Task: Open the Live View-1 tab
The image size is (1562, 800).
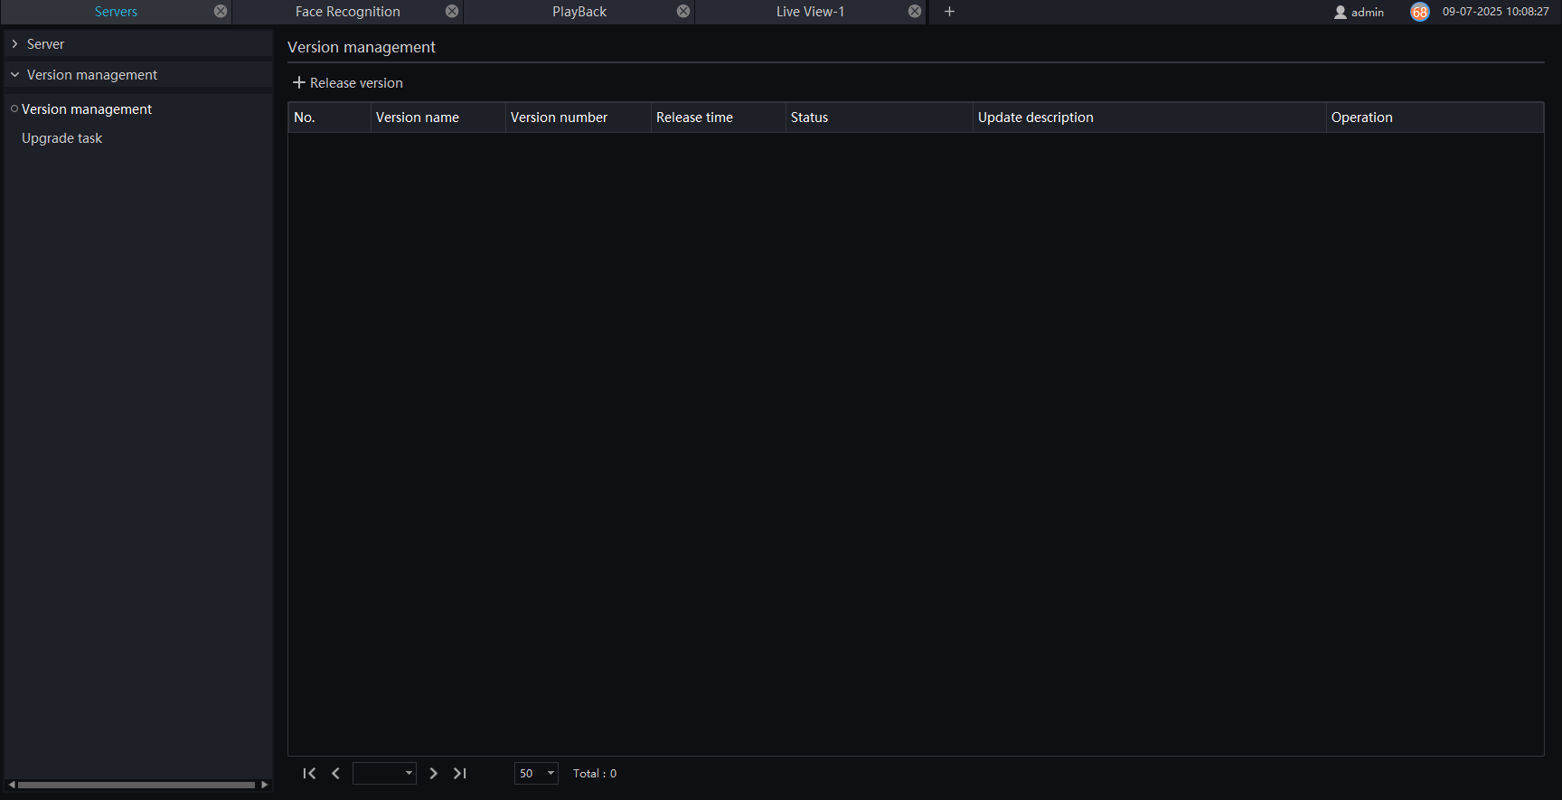Action: pos(811,12)
